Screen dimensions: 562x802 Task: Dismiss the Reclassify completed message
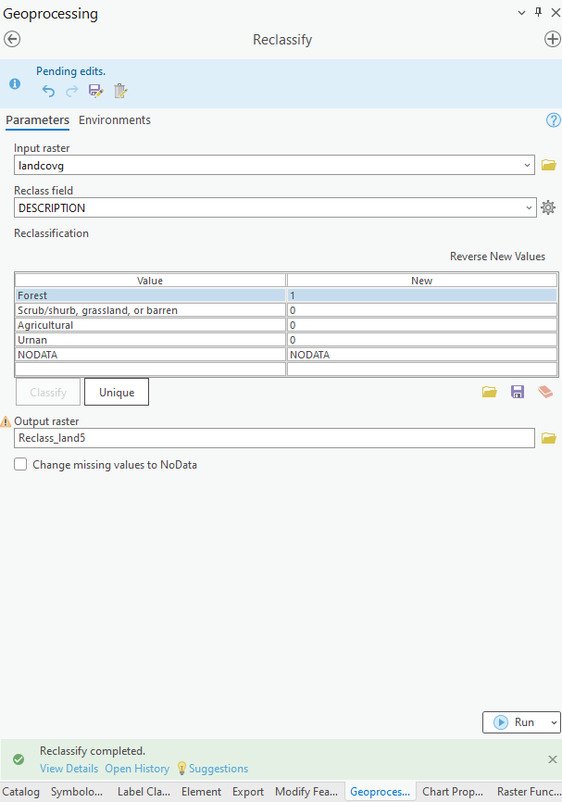(x=553, y=759)
